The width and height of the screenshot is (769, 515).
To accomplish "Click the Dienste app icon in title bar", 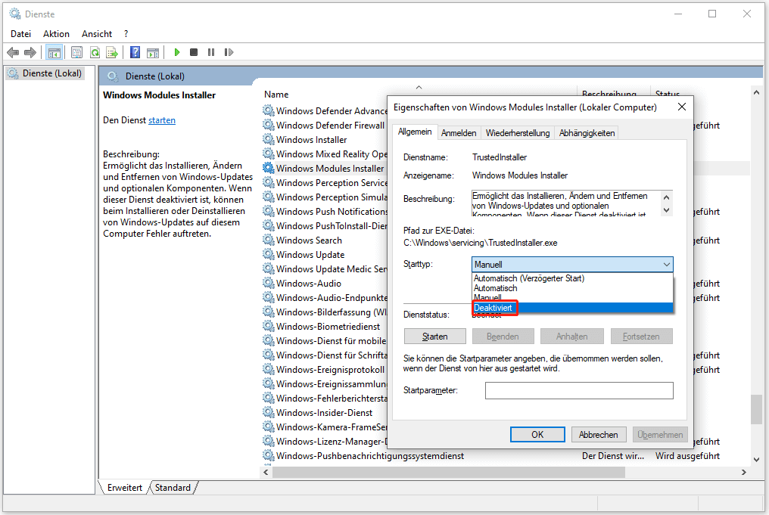I will [15, 14].
